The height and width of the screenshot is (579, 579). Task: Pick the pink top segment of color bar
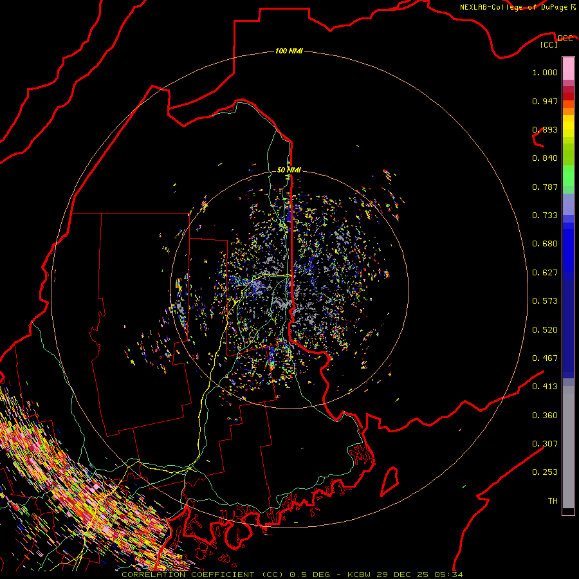click(568, 68)
